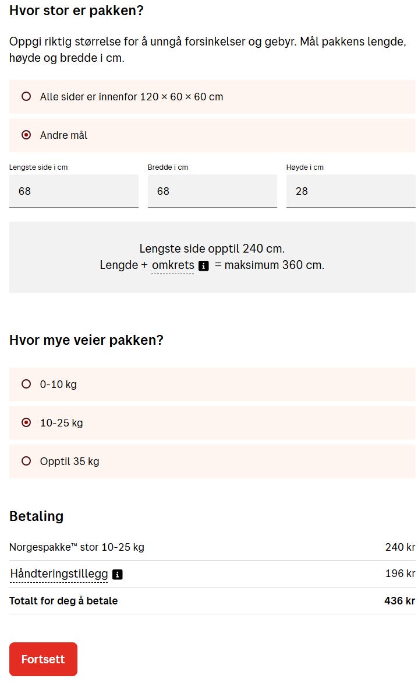Click the "Norgespakke stor 10-25 kg" line item
The width and height of the screenshot is (418, 689).
pyautogui.click(x=77, y=547)
